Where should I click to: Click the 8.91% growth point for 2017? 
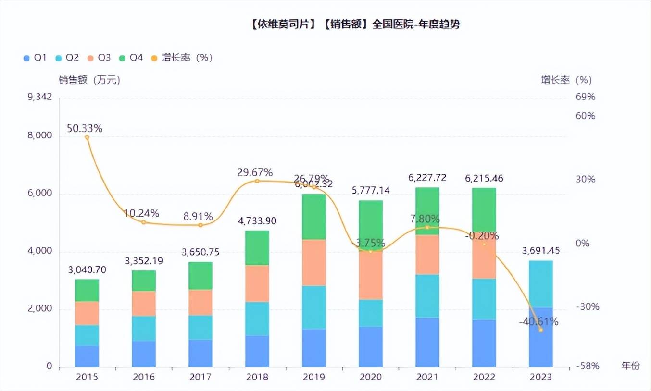click(200, 225)
